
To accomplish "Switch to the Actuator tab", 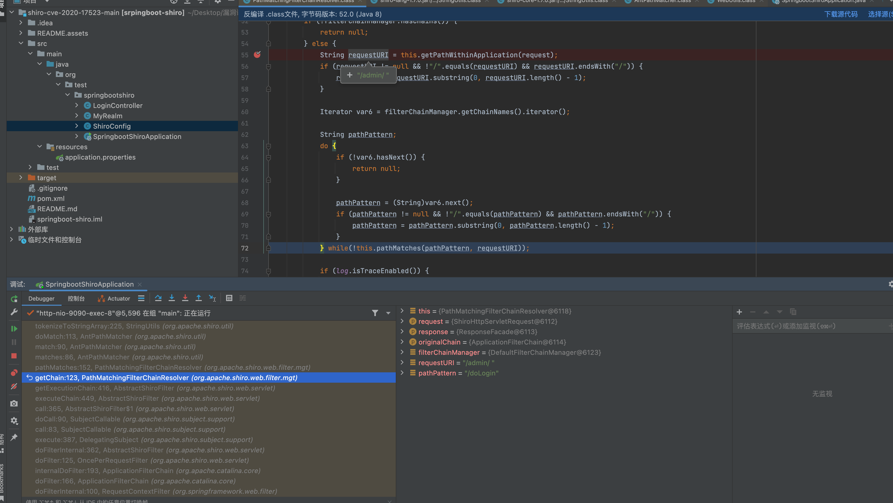I will point(114,298).
